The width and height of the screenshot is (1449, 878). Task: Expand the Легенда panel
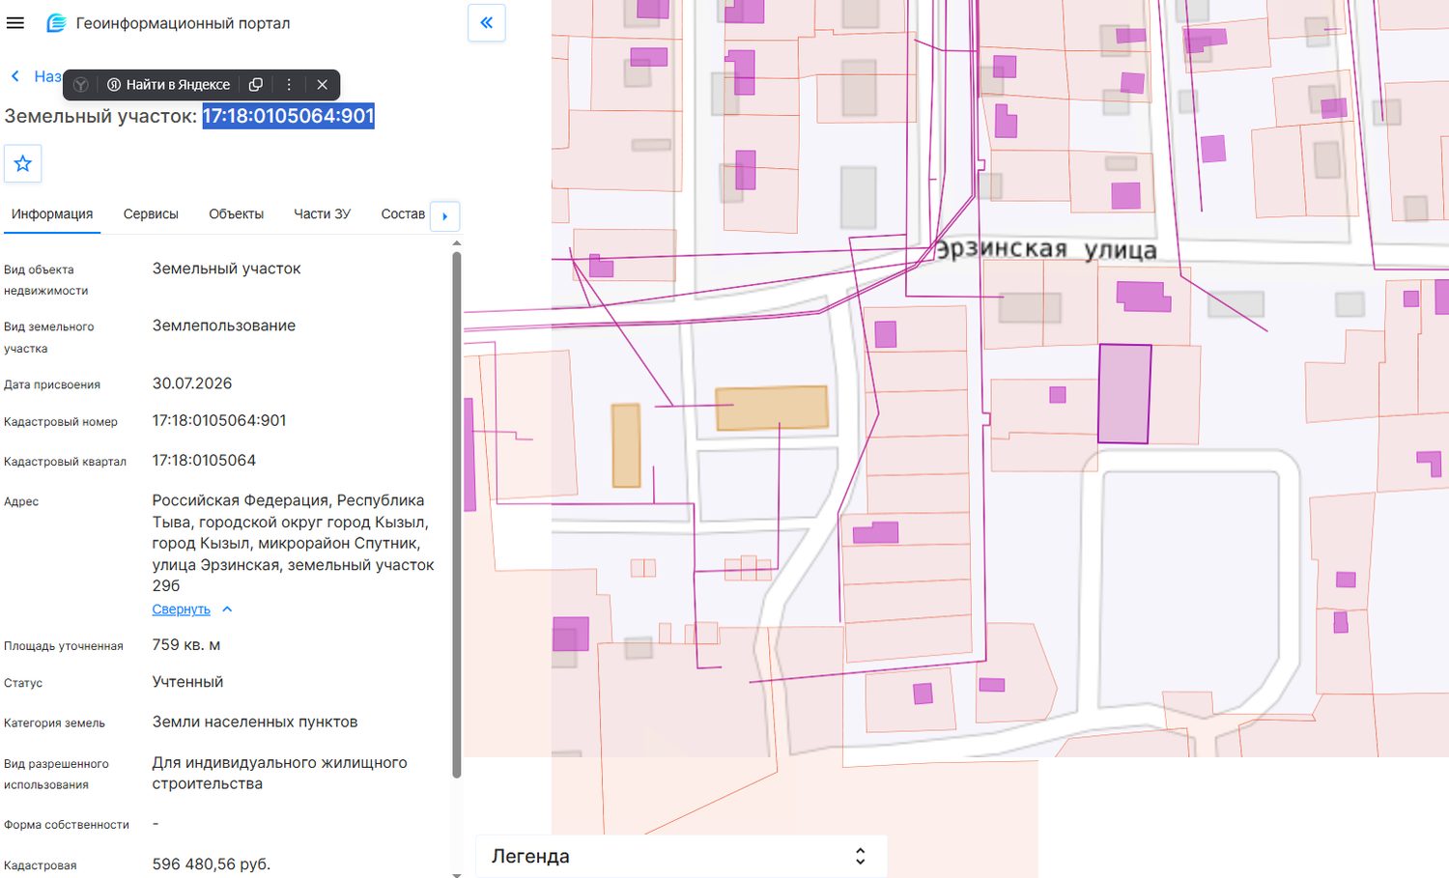(x=681, y=857)
